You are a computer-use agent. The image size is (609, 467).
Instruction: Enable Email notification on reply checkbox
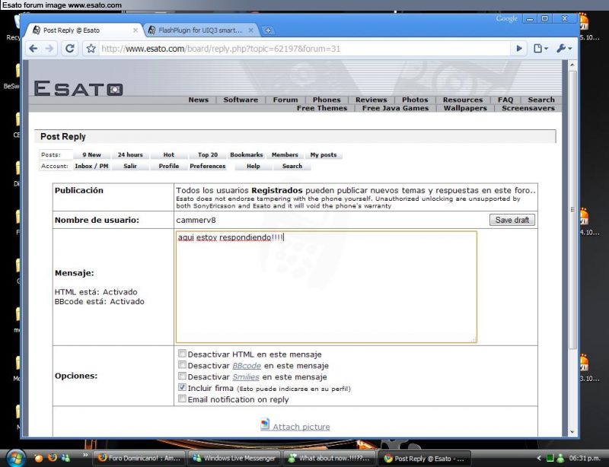point(182,399)
